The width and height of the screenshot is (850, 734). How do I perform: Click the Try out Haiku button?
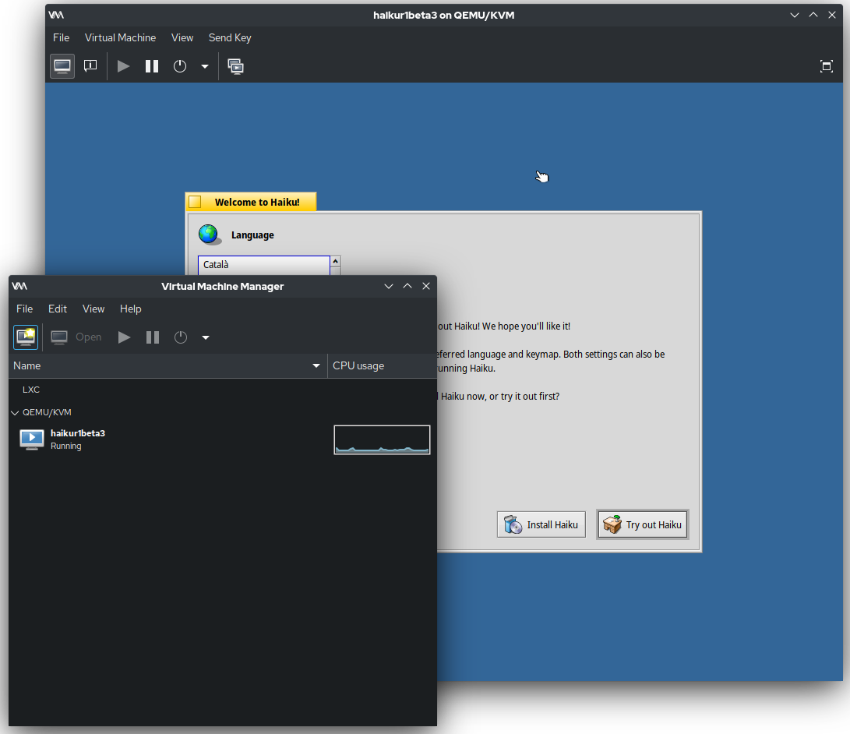click(643, 524)
